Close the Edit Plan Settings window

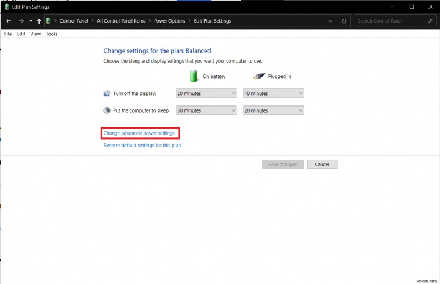pos(431,7)
